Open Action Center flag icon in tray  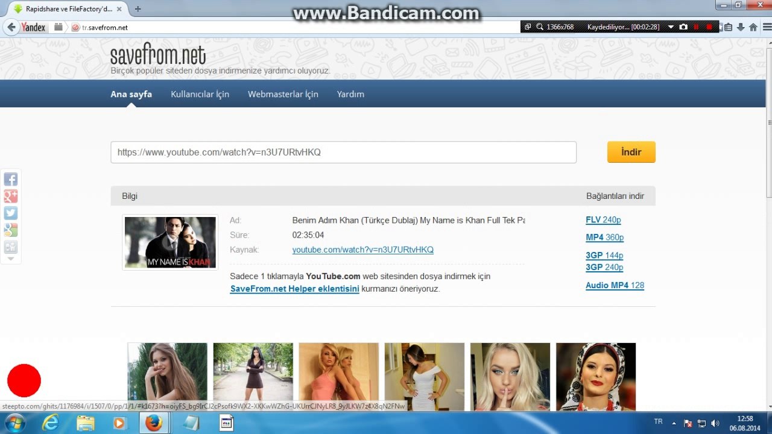[x=688, y=423]
